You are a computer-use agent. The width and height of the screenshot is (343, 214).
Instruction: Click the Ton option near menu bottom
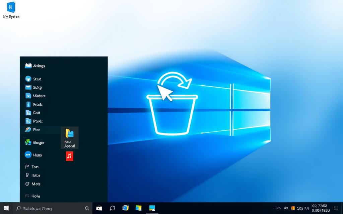click(35, 167)
